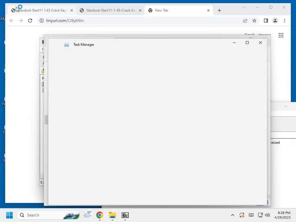Go forward in Chrome history
This screenshot has width=296, height=222.
tap(21, 21)
